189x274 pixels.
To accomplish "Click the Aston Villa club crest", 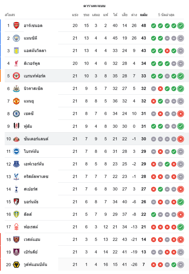I will (x=17, y=51).
